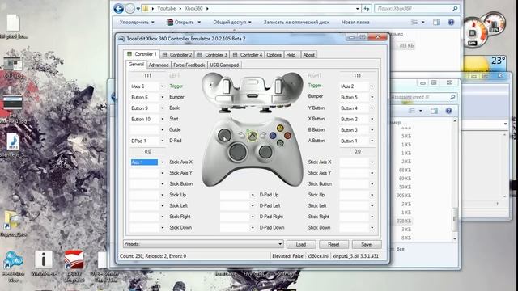Switch to Controller 4 tab
518x291 pixels.
tap(248, 55)
